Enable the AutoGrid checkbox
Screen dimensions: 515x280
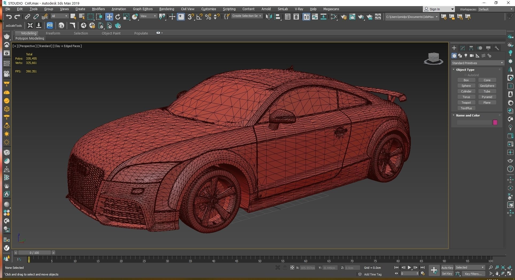[x=466, y=75]
